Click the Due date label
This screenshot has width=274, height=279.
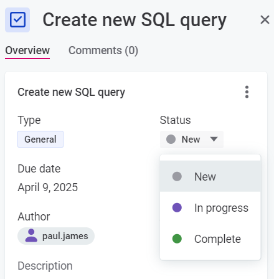click(x=39, y=169)
